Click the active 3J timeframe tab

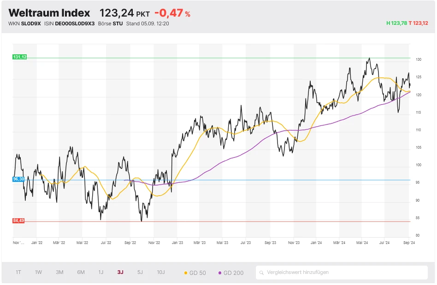coord(120,272)
